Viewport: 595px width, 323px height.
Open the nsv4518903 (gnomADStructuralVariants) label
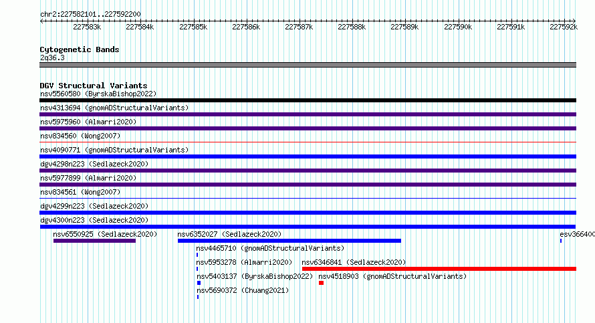392,276
